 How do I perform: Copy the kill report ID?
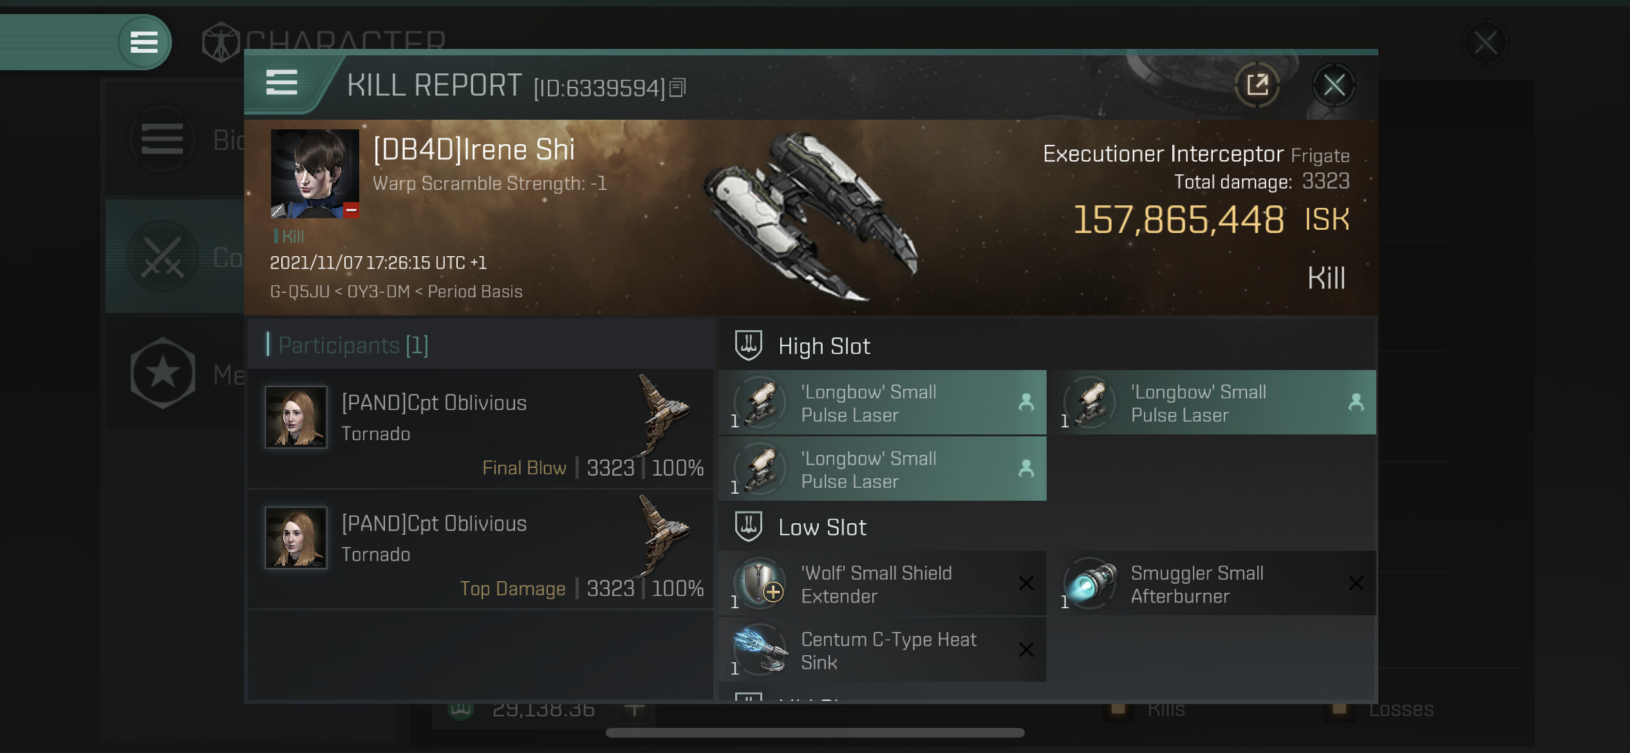tap(677, 88)
